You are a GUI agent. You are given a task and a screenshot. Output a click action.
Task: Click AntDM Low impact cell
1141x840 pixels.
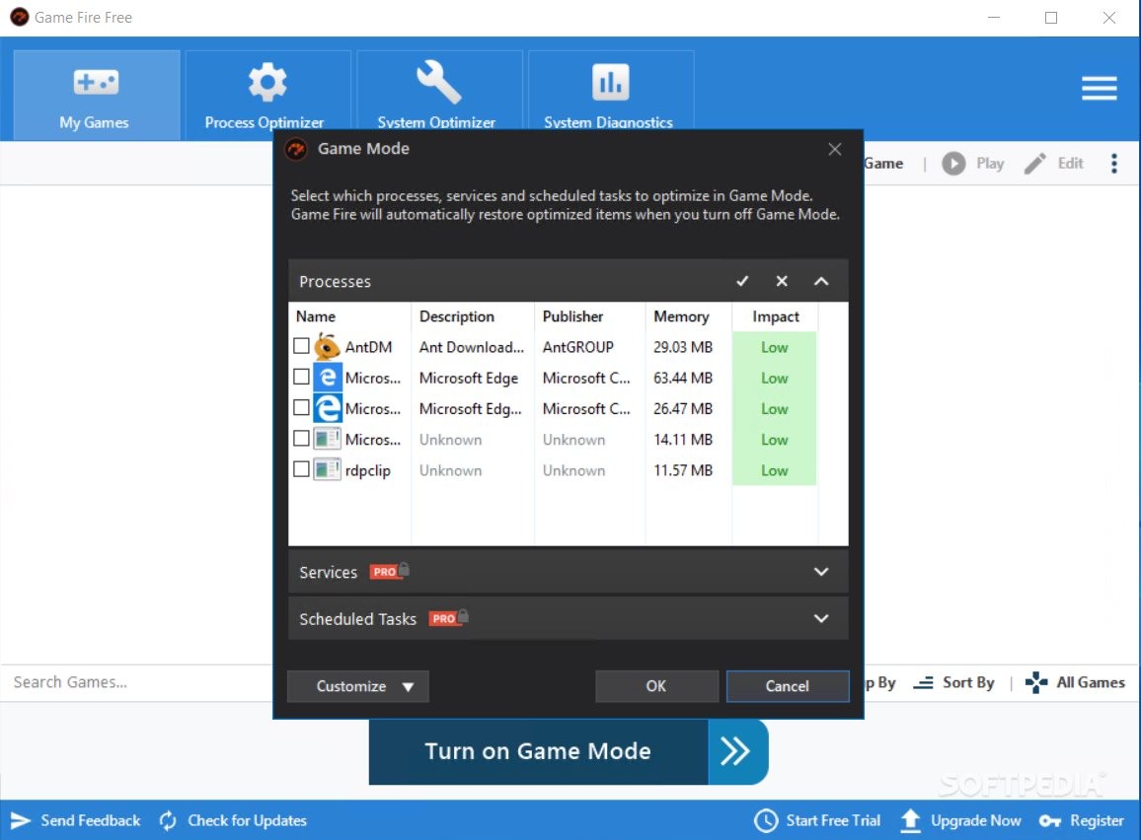pyautogui.click(x=774, y=347)
